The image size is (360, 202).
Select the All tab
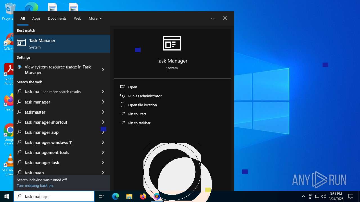pos(23,18)
